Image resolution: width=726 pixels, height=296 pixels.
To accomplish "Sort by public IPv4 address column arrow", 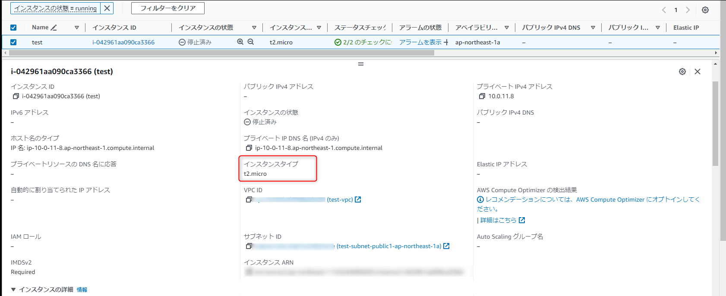I will pyautogui.click(x=658, y=28).
